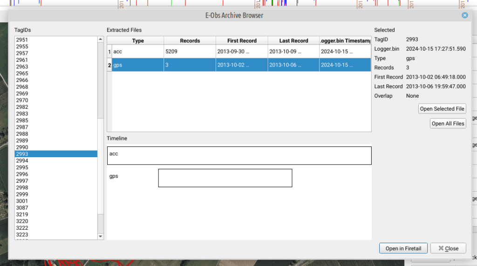Select TagID 2970
Viewport: 477px width, 266px height.
56,100
